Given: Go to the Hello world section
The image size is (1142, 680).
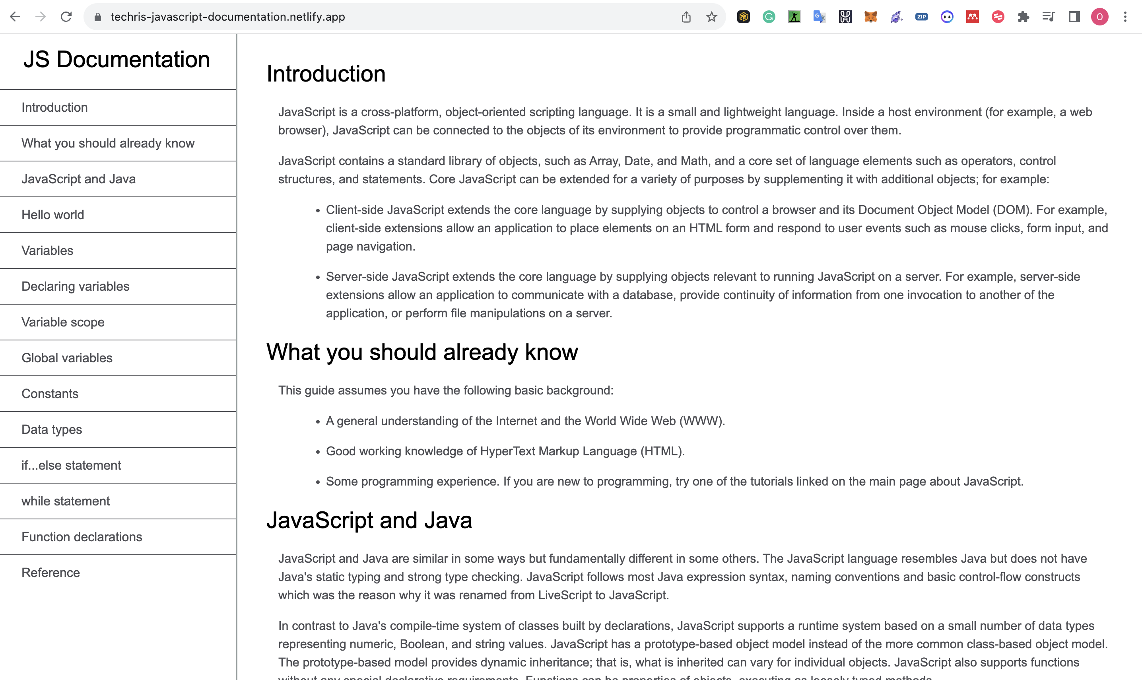Looking at the screenshot, I should coord(52,215).
